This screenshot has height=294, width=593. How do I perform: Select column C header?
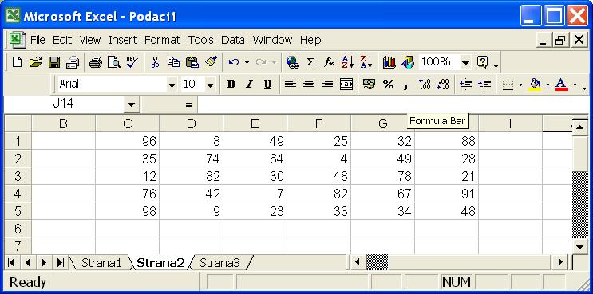coord(128,123)
